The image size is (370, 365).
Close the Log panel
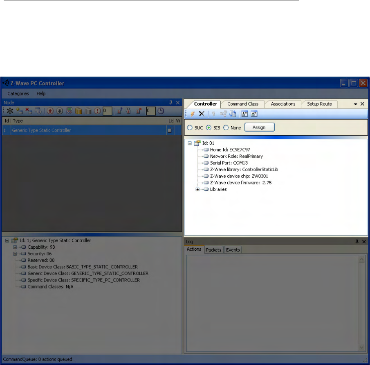click(x=364, y=242)
